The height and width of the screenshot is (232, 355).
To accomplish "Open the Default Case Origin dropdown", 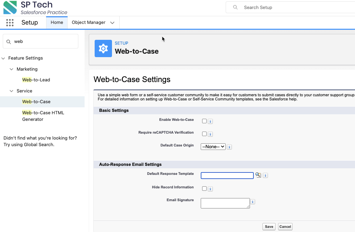I will click(213, 147).
